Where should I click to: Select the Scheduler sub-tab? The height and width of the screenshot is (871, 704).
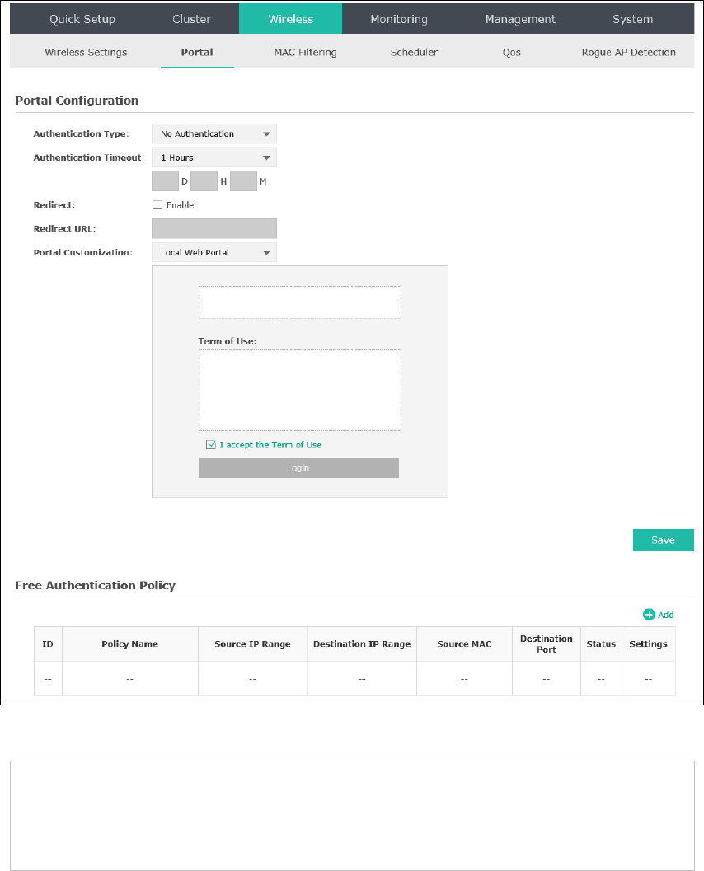pyautogui.click(x=414, y=52)
